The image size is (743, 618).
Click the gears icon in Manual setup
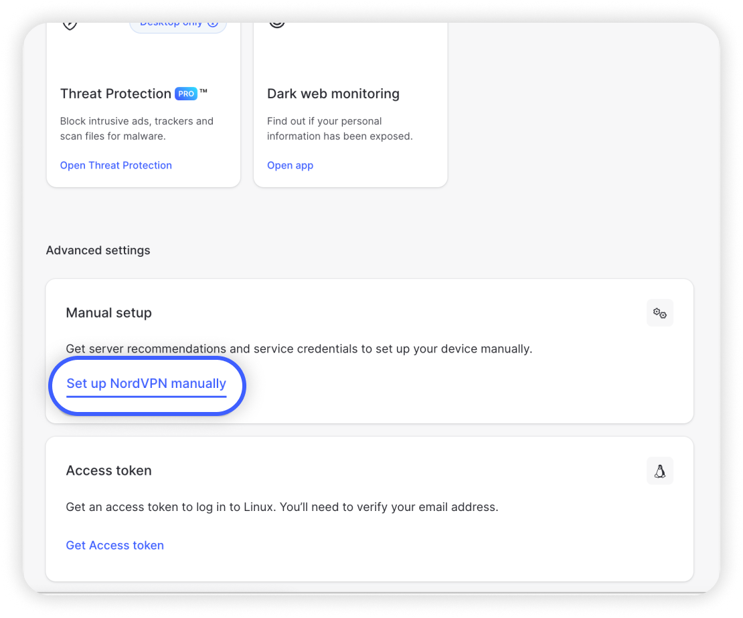pos(659,313)
